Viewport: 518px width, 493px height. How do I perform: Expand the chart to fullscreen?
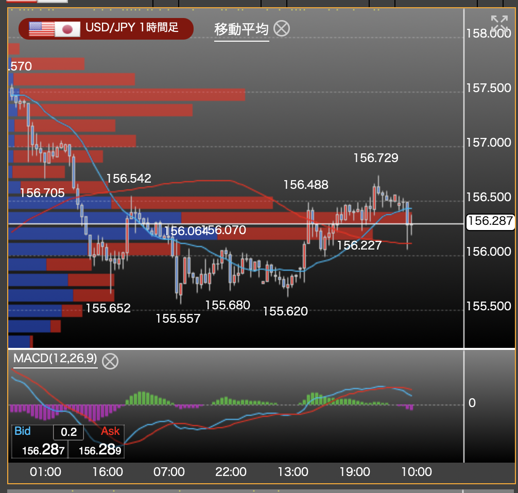499,23
